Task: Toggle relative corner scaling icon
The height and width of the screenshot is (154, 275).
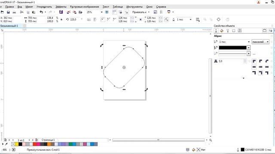Action: pos(166,20)
